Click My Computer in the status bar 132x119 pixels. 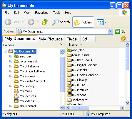tap(98, 114)
